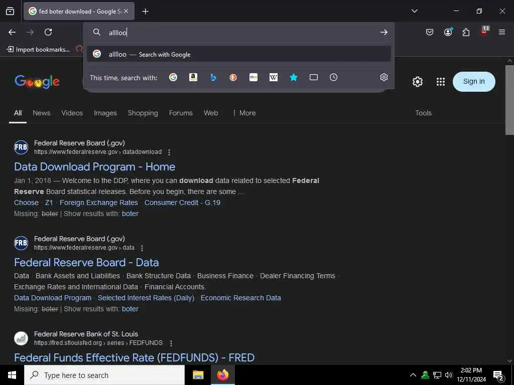The image size is (514, 385).
Task: Open the extension icon with badge 13
Action: pos(484,32)
